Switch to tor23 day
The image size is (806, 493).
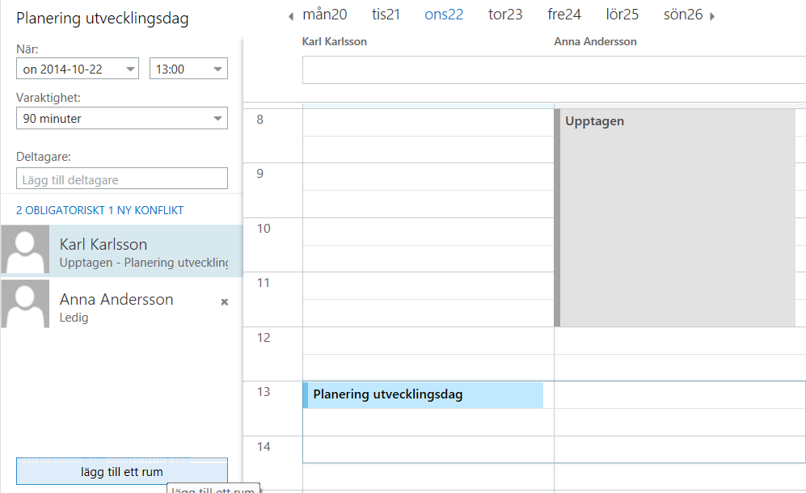coord(505,15)
